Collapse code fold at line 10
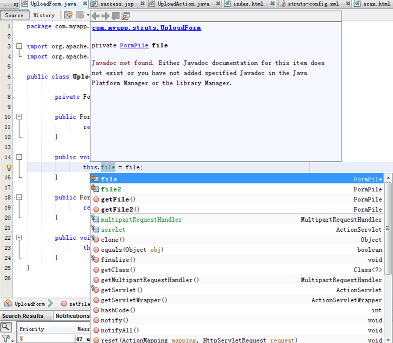Viewport: 393px width, 343px height. (x=19, y=117)
